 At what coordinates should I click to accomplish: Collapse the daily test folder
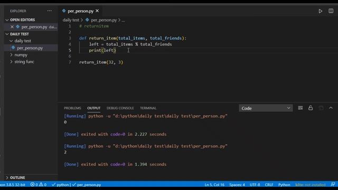[11, 41]
